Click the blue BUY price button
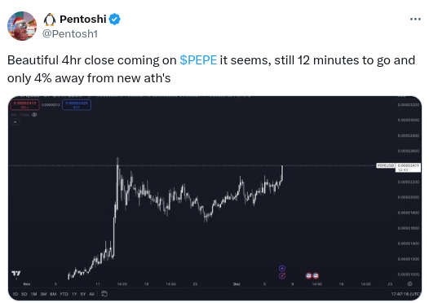This screenshot has height=303, width=429. 77,104
